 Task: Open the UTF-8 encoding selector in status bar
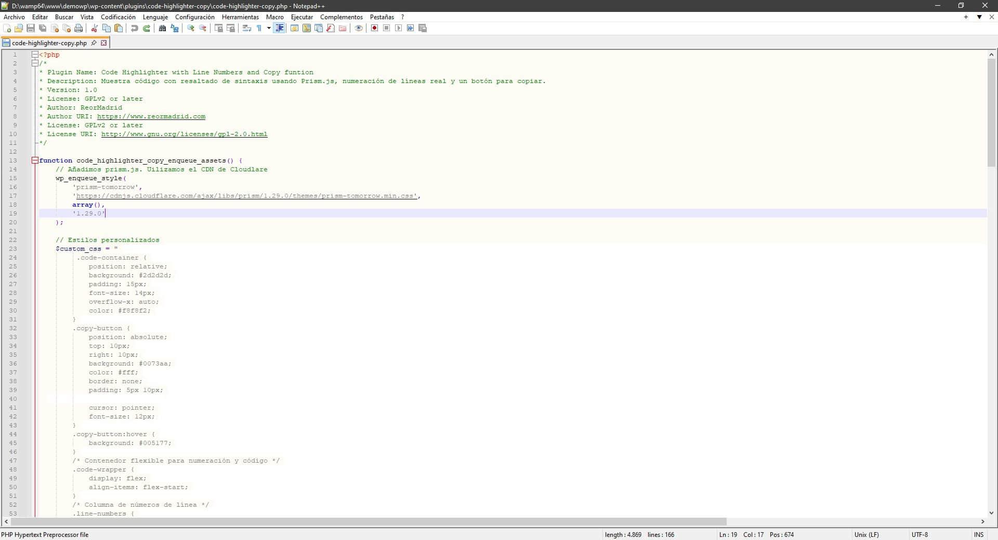pyautogui.click(x=920, y=534)
